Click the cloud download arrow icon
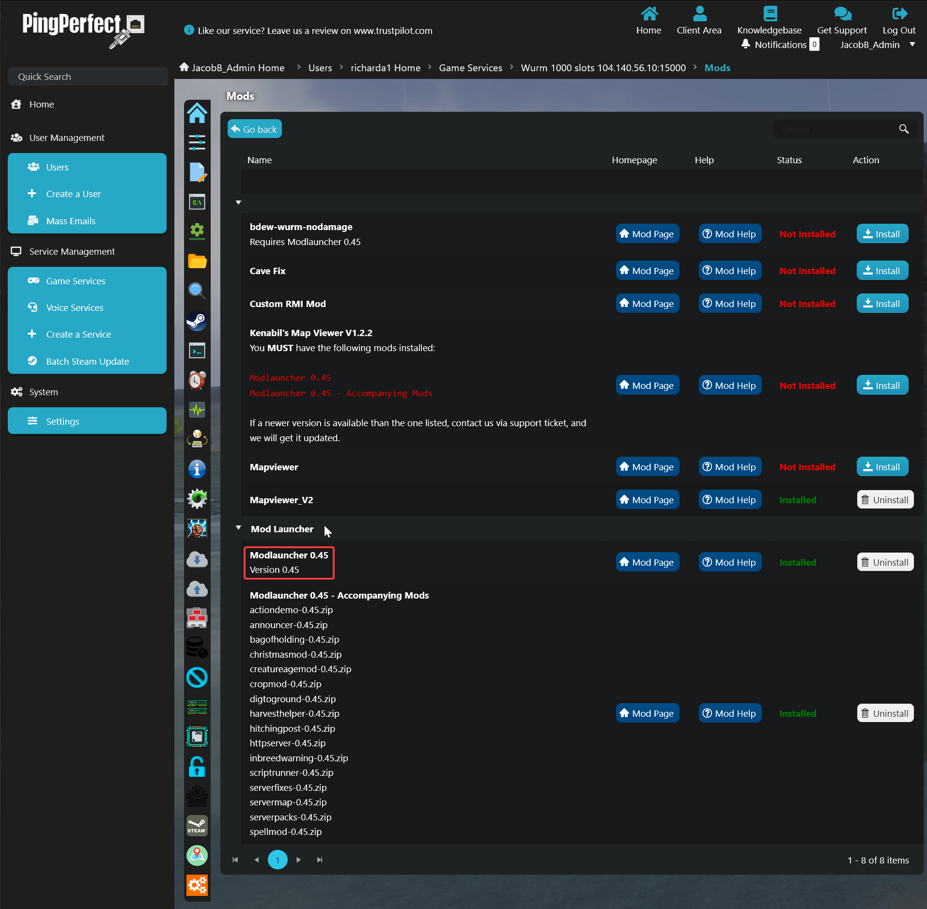The width and height of the screenshot is (927, 909). (x=197, y=559)
